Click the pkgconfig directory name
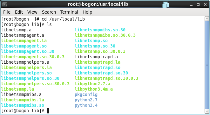The height and width of the screenshot is (115, 210). (x=86, y=94)
